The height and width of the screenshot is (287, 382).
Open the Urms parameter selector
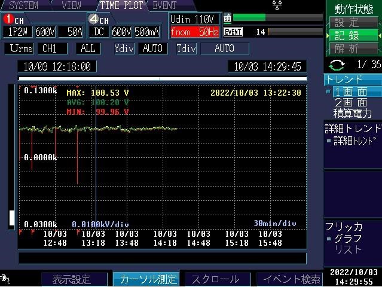pos(19,48)
